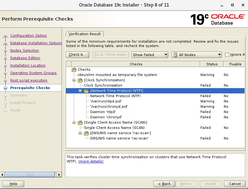Go to the Installation Location step
Viewport: 248px width, 189px height.
pyautogui.click(x=28, y=66)
